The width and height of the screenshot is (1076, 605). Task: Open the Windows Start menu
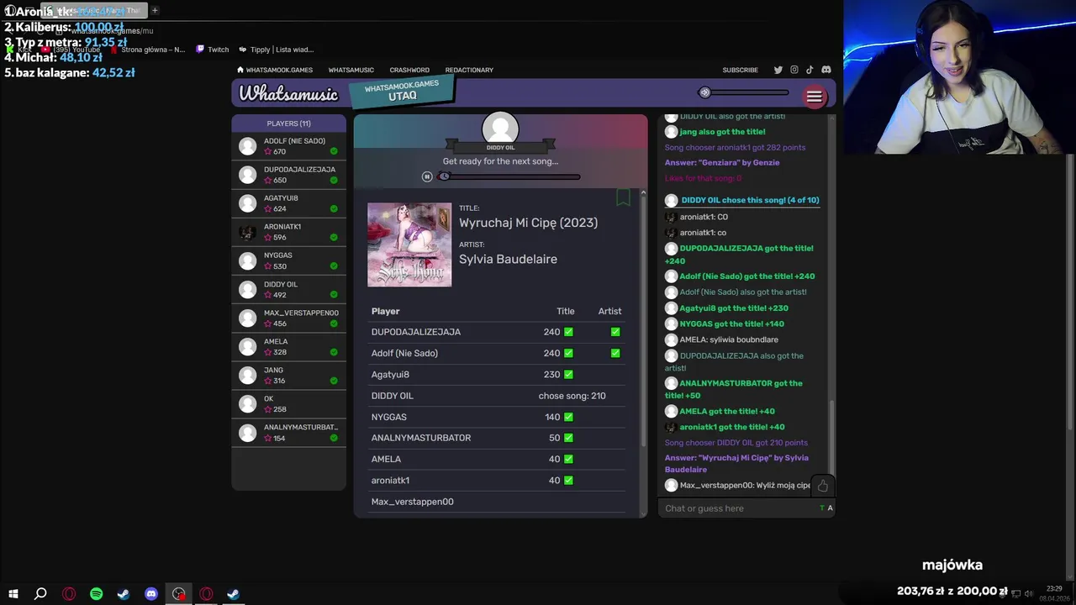13,594
